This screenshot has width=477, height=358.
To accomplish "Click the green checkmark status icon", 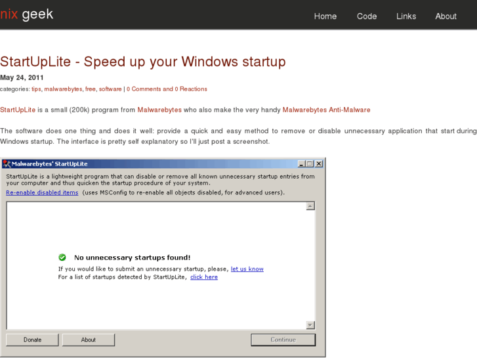I will [x=62, y=257].
